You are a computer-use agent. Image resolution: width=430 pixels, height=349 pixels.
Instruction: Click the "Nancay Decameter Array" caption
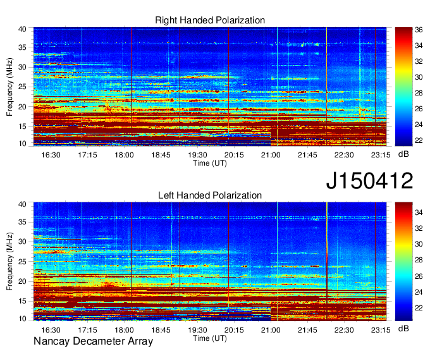[x=93, y=341]
